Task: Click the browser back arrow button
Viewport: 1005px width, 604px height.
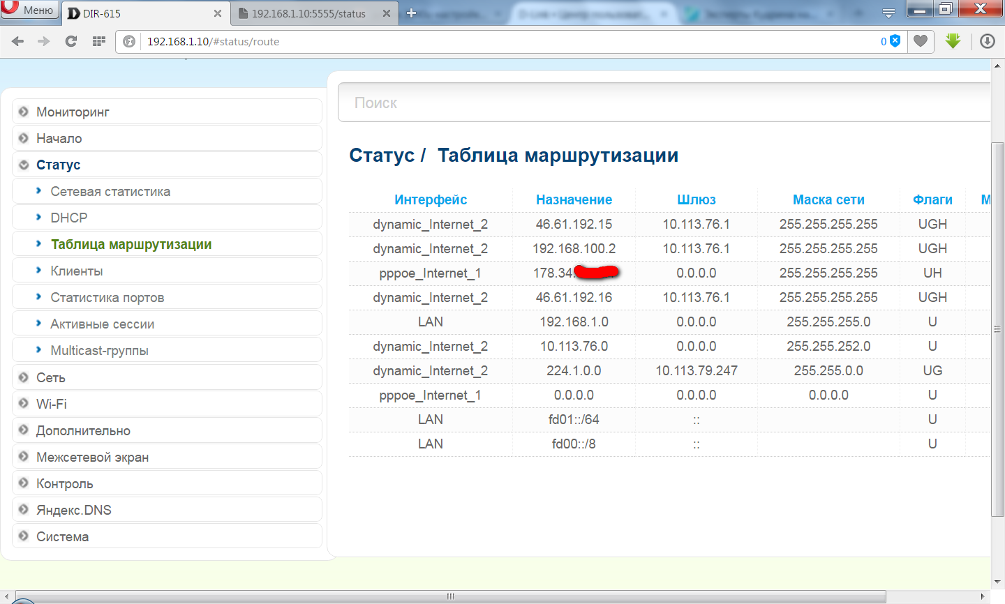Action: click(18, 42)
